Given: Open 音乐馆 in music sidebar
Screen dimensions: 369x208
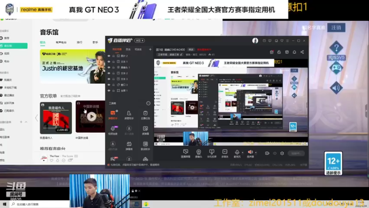Looking at the screenshot, I should tap(14, 46).
